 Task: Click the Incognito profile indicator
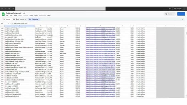[x=178, y=9]
